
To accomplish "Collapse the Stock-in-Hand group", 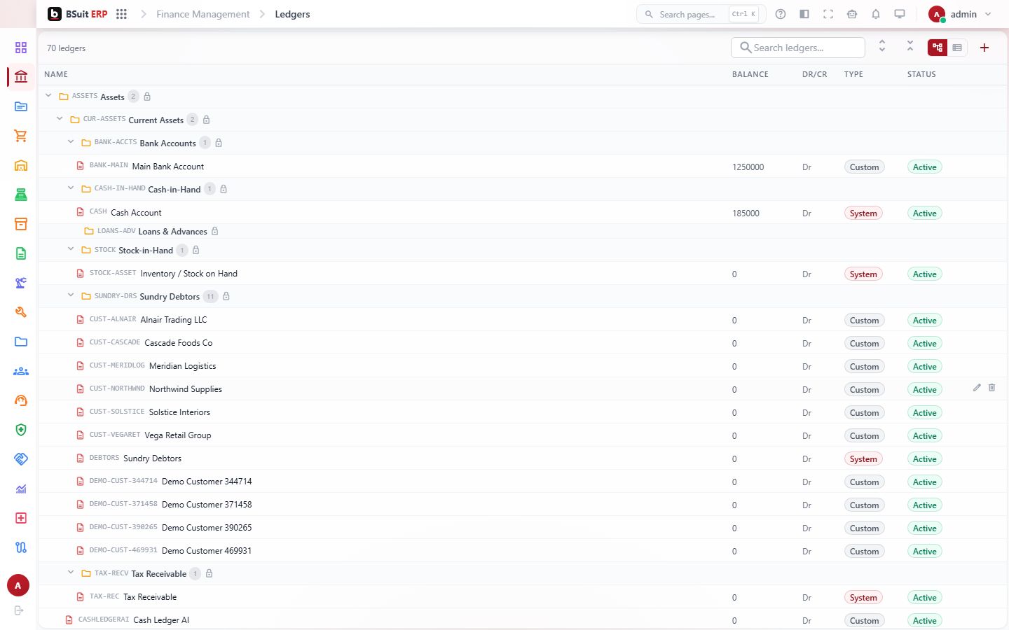I will (71, 249).
